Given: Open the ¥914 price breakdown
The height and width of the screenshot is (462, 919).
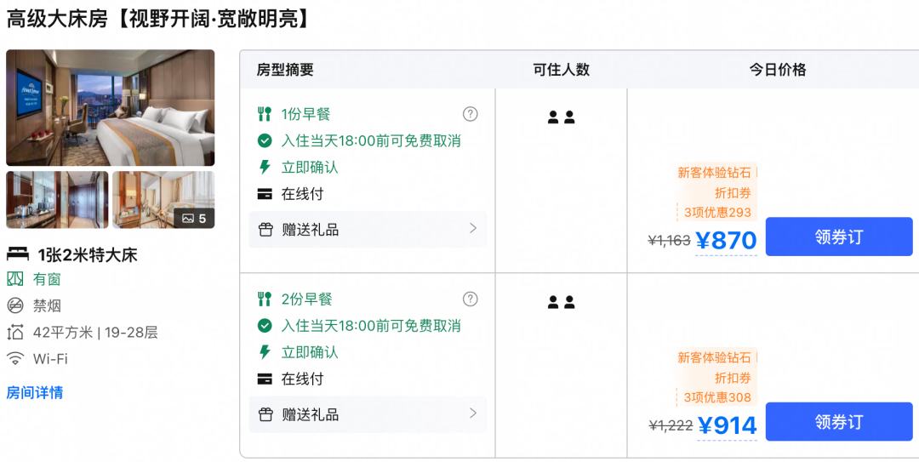Looking at the screenshot, I should (727, 425).
